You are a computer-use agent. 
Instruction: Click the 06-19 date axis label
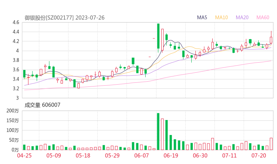pos(171,155)
